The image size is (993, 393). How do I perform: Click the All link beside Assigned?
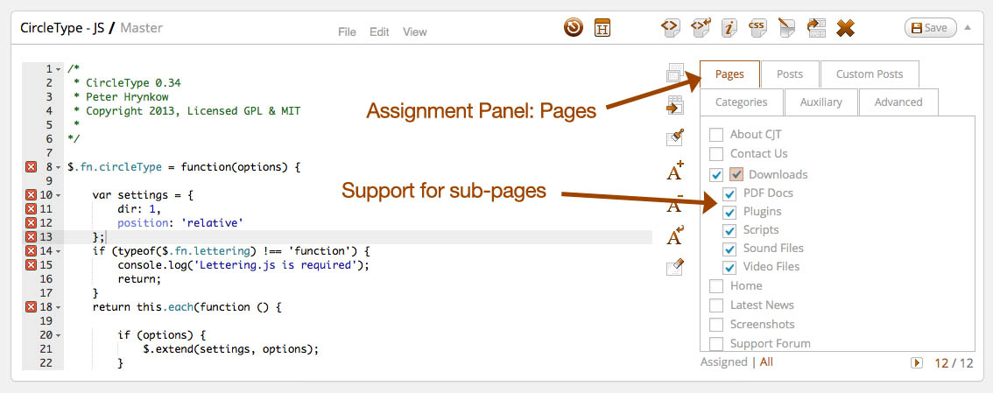click(x=766, y=362)
